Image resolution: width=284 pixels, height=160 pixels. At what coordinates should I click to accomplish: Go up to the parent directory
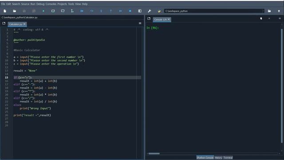[279, 11]
